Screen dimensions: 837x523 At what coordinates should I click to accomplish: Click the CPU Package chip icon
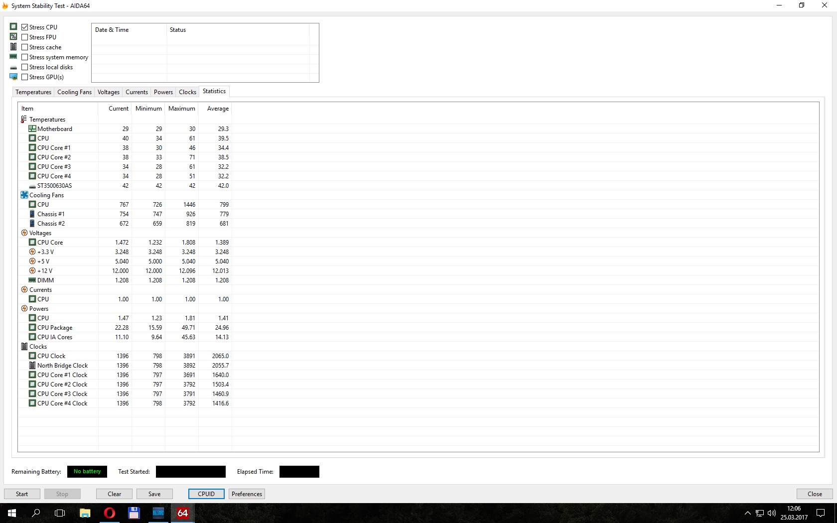pyautogui.click(x=32, y=328)
